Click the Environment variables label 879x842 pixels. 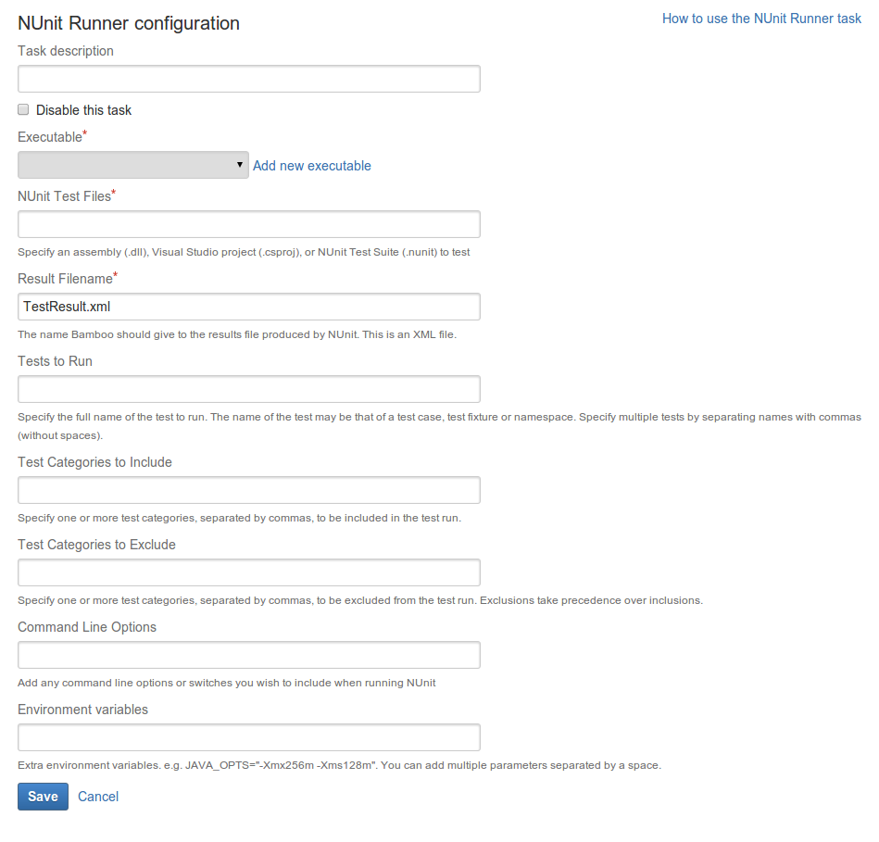tap(83, 710)
